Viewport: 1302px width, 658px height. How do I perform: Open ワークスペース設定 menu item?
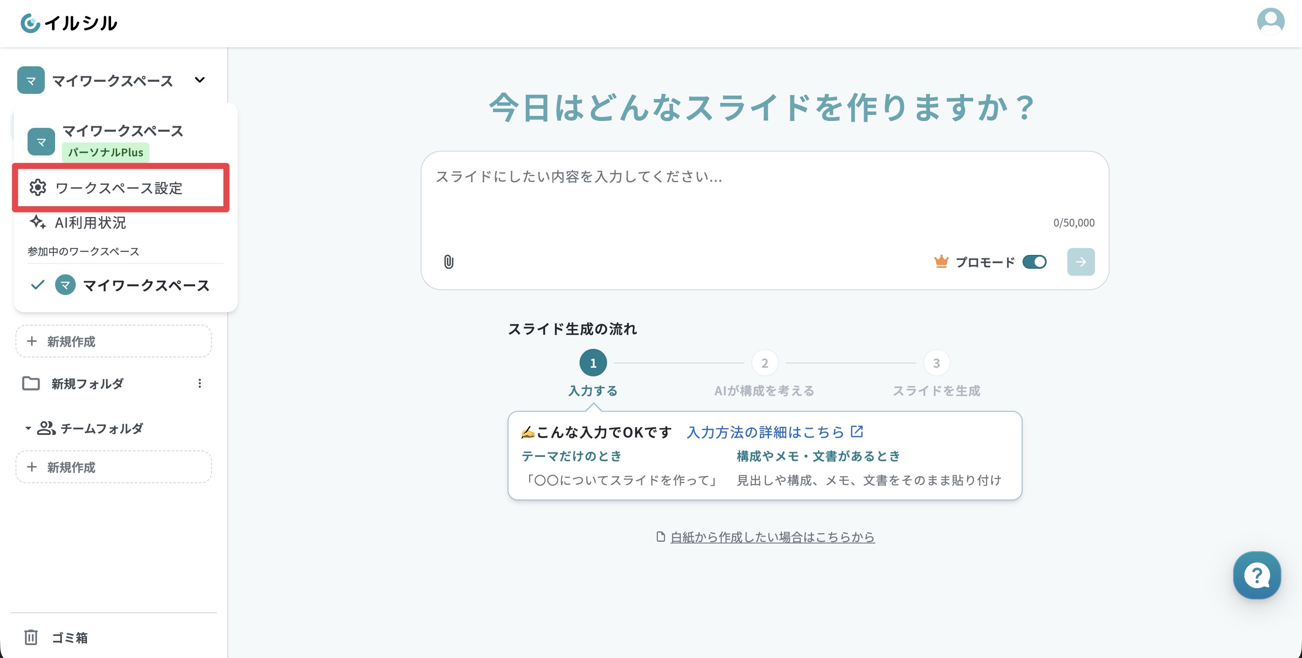pos(120,187)
